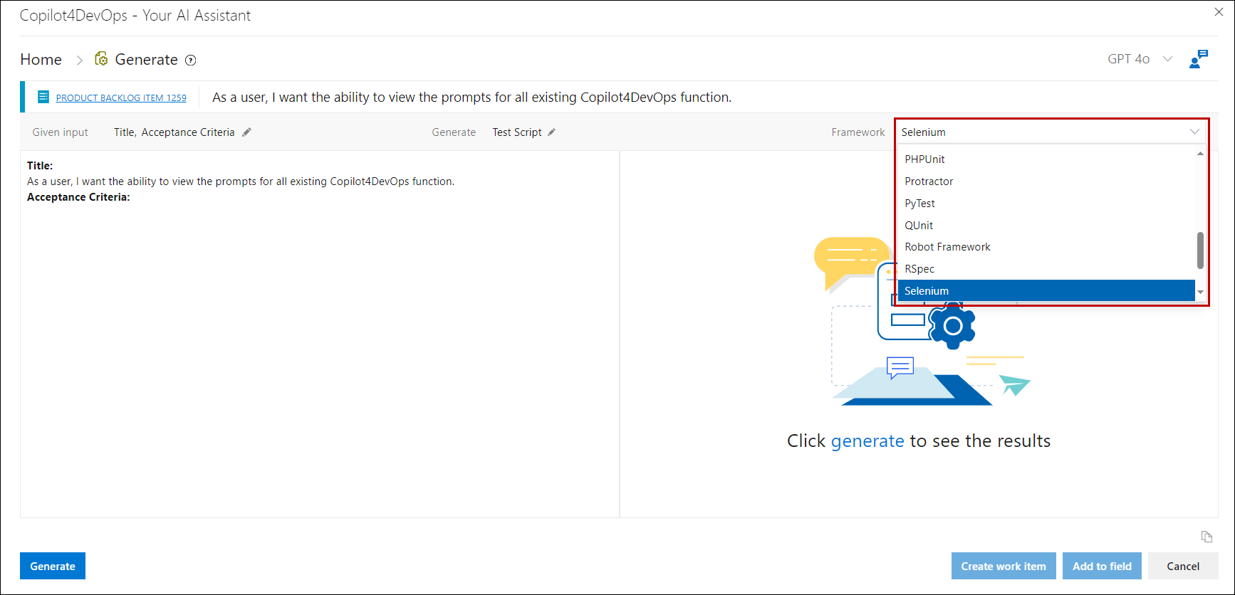Click the framework list scroll down arrow
Image resolution: width=1235 pixels, height=595 pixels.
[x=1200, y=293]
